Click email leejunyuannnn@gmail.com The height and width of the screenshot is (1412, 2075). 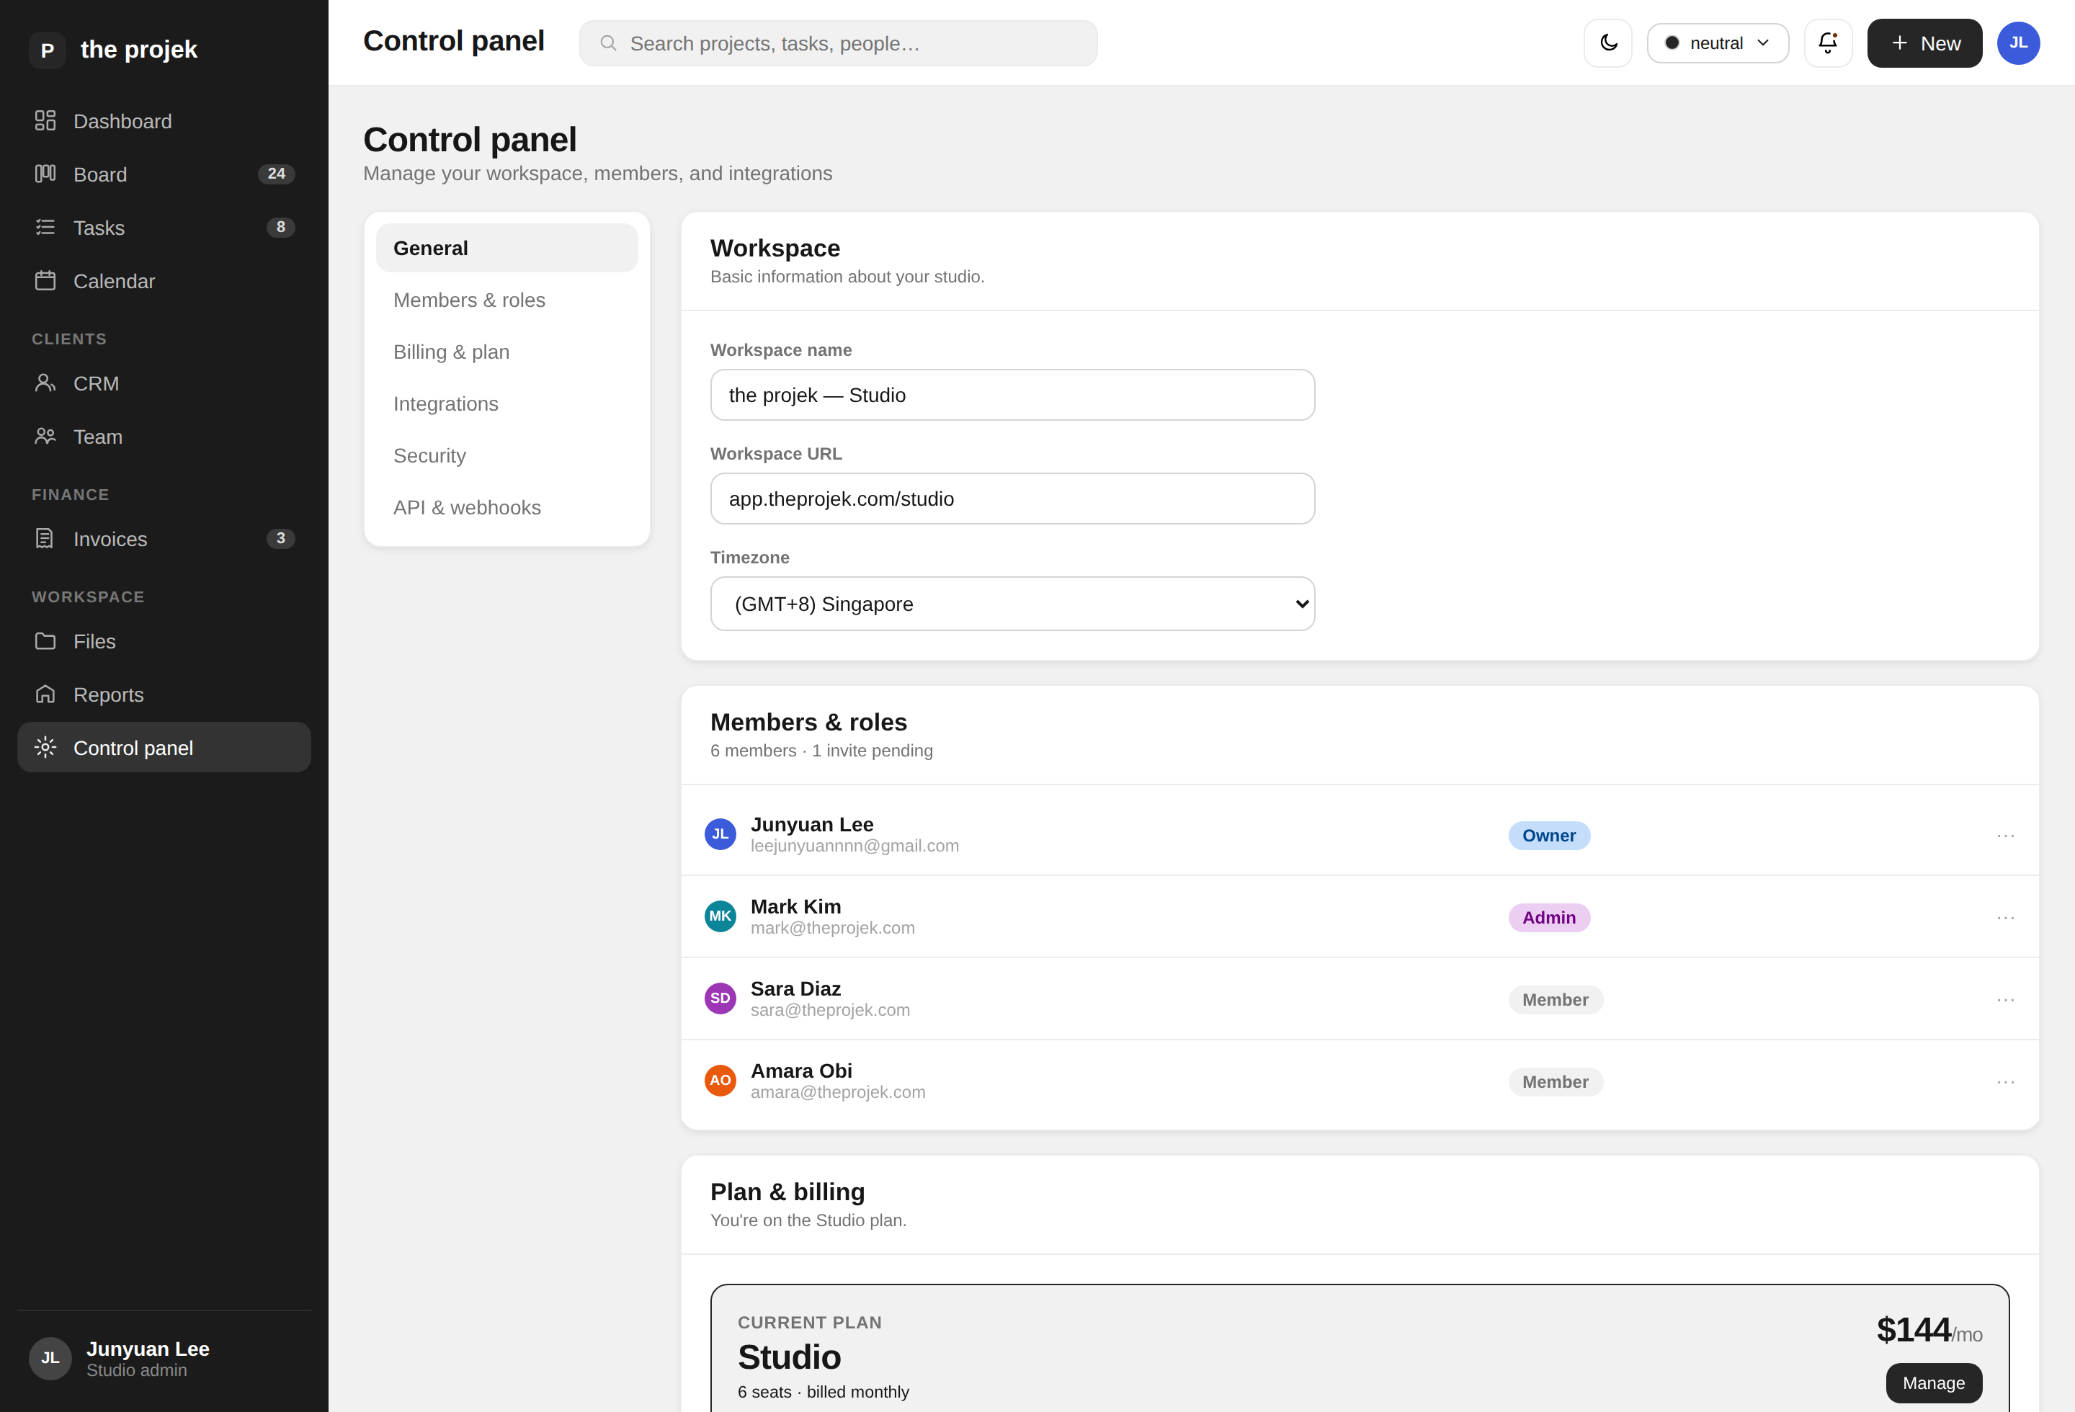pyautogui.click(x=854, y=845)
